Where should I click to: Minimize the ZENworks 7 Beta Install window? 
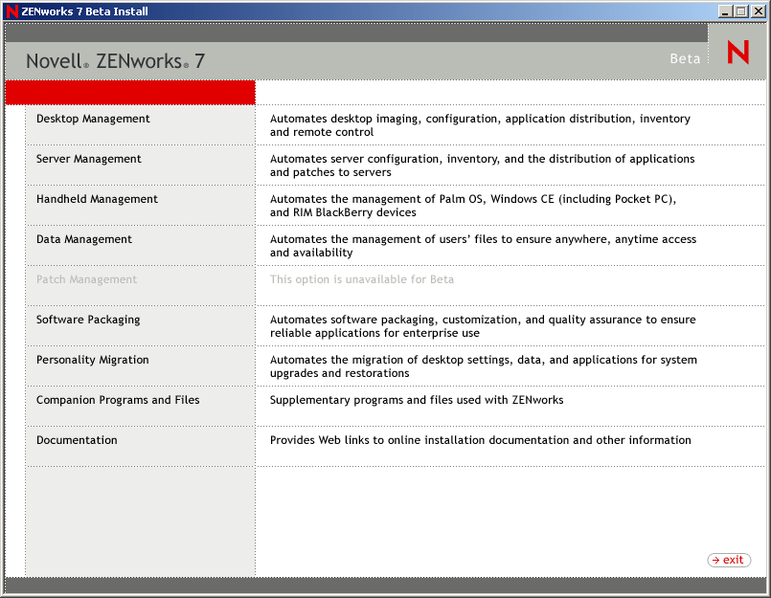pyautogui.click(x=725, y=11)
